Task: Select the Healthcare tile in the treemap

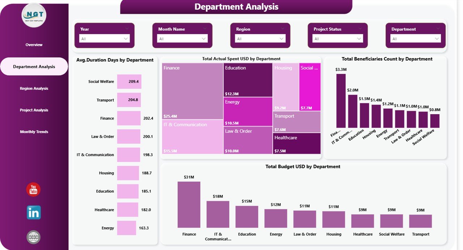Action: (x=296, y=144)
